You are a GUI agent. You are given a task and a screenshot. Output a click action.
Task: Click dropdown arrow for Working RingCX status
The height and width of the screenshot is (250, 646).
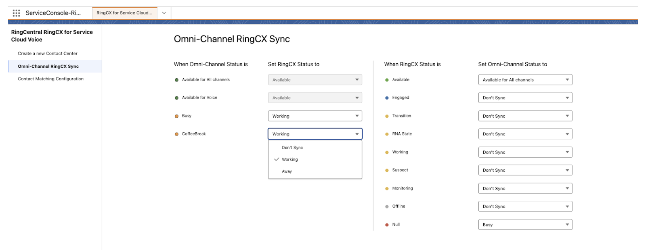(567, 152)
